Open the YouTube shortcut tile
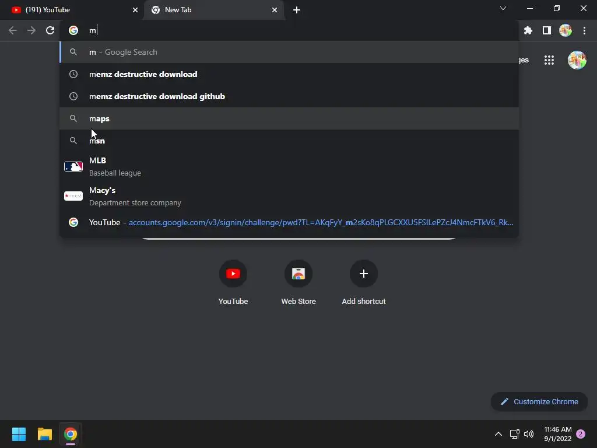 [x=233, y=283]
